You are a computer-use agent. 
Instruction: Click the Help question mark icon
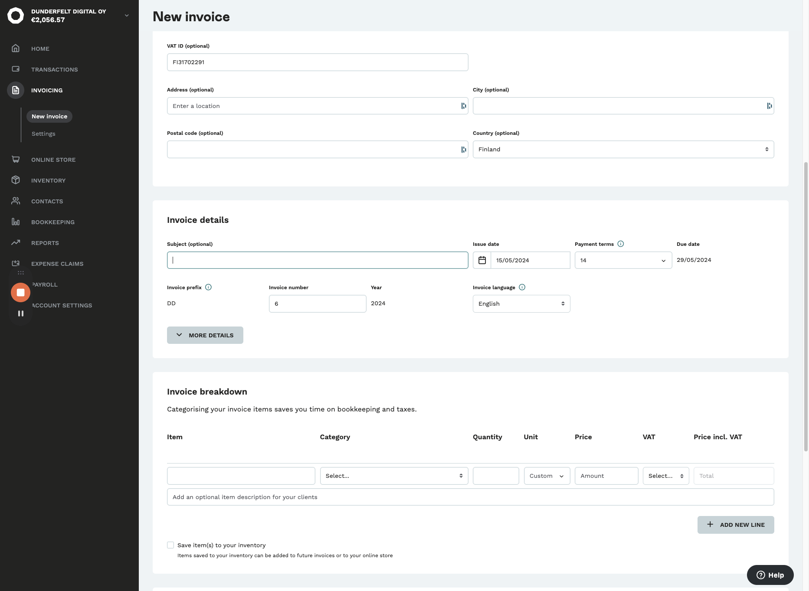tap(761, 575)
